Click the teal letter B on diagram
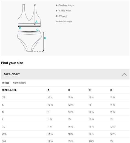130x143 pixels. tap(20, 28)
